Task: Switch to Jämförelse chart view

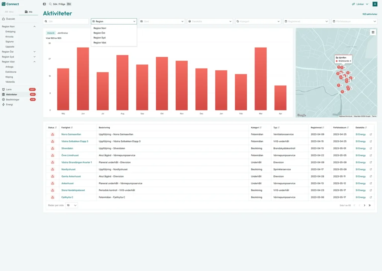Action: [x=62, y=33]
